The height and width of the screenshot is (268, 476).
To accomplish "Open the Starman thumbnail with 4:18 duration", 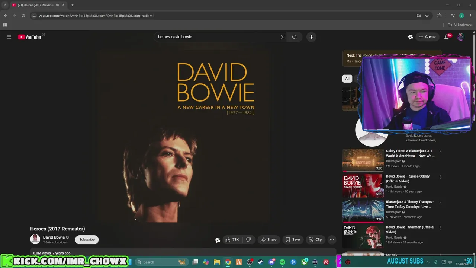I will [x=363, y=236].
